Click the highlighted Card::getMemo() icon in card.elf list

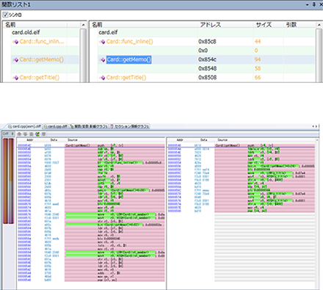click(103, 59)
